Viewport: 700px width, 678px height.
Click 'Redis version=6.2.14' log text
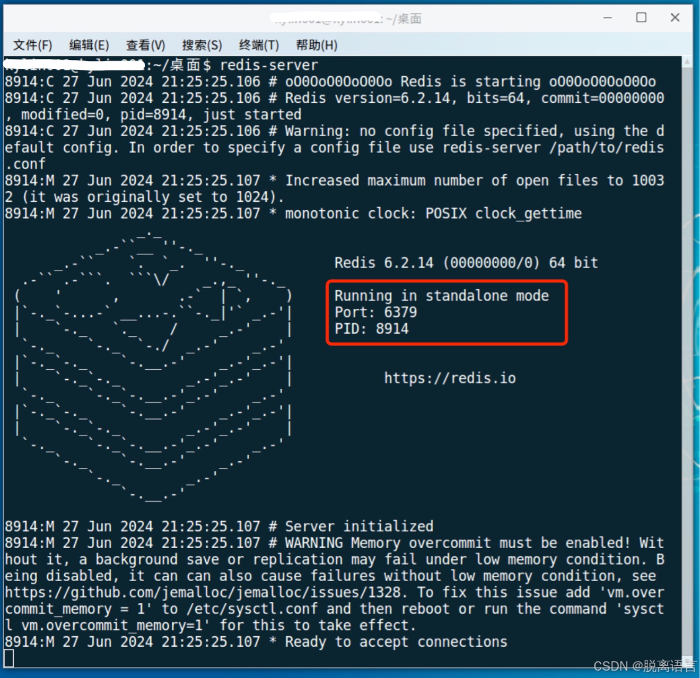coord(367,98)
